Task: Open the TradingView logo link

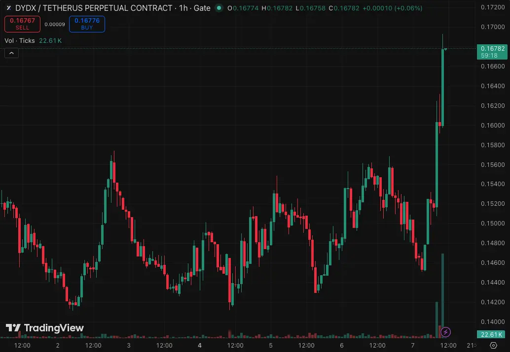Action: coord(44,328)
